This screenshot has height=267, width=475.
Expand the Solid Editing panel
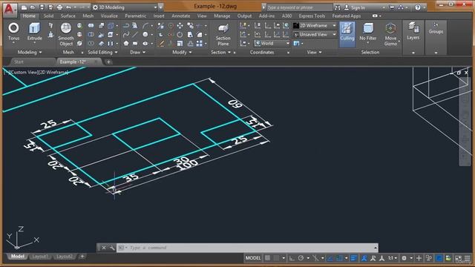tap(102, 53)
